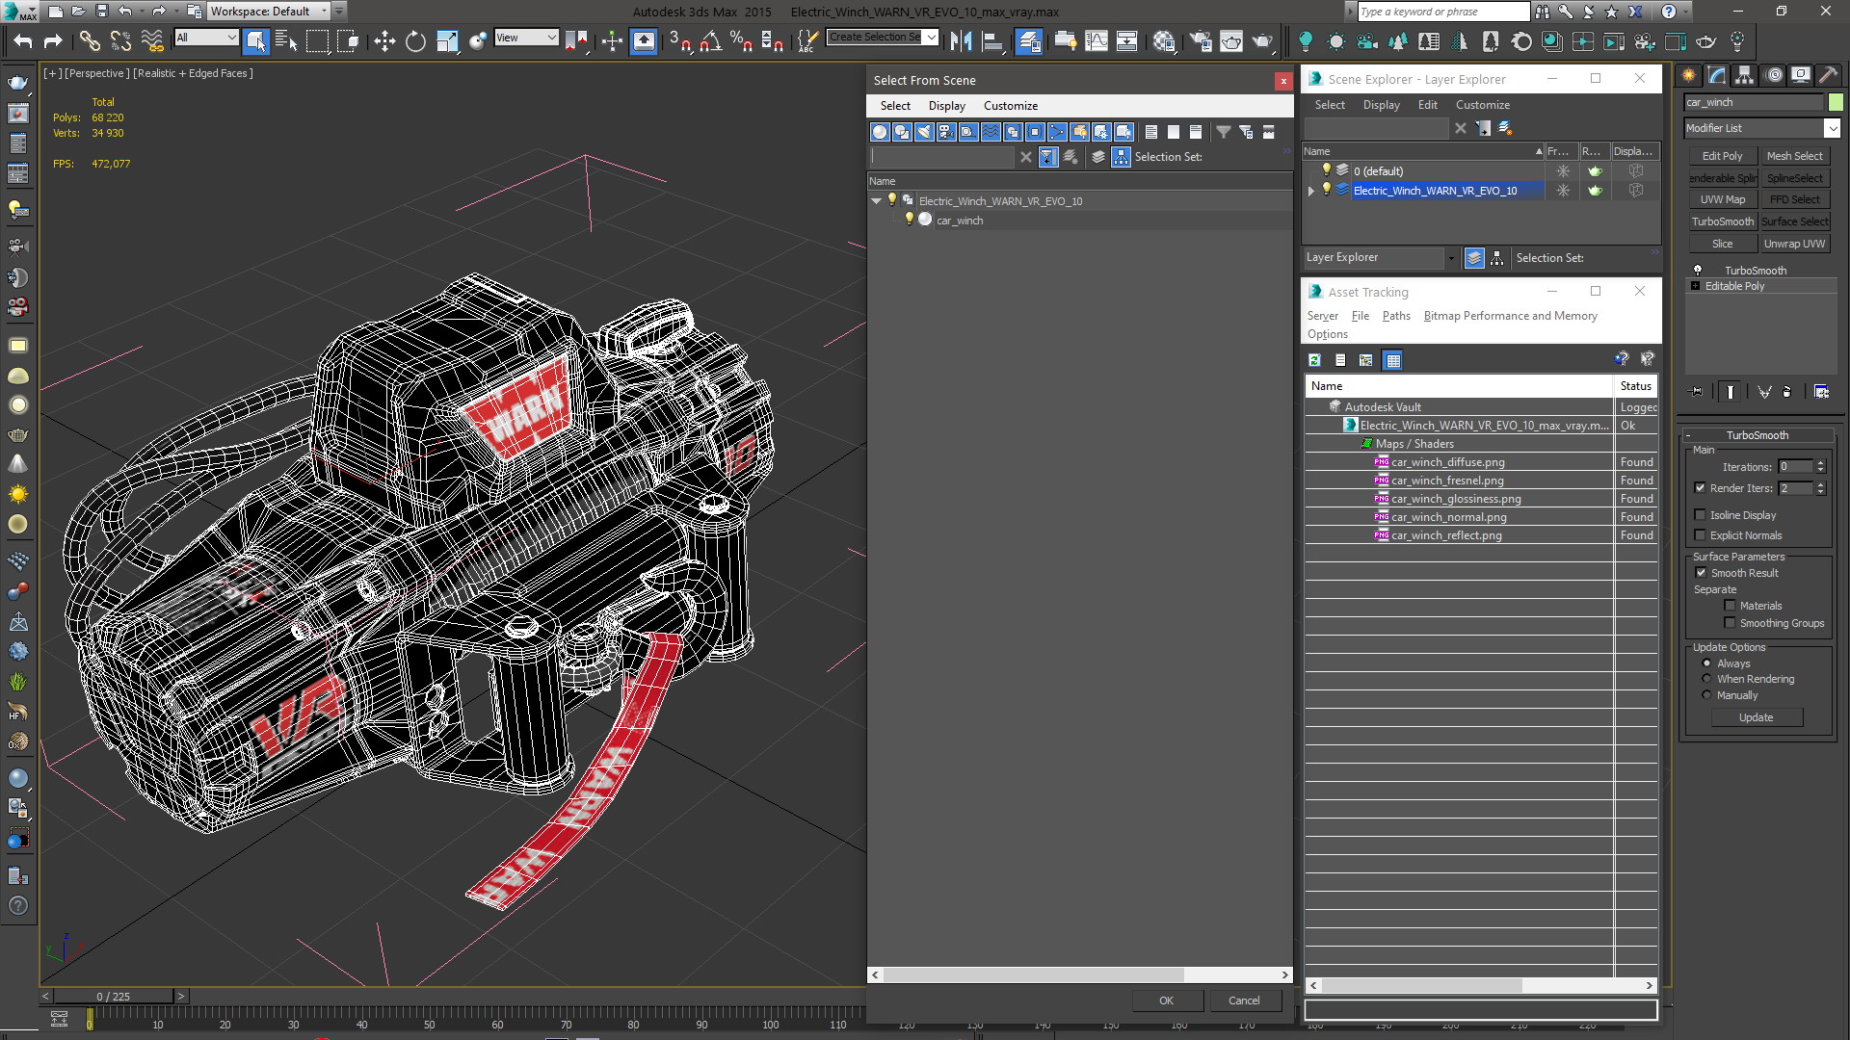Open the Create Selection Set dropdown
This screenshot has height=1040, width=1850.
(x=931, y=38)
